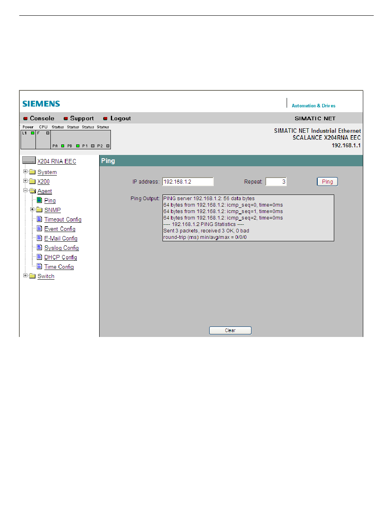Open the Console menu item
Screen dimensions: 383x525
pyautogui.click(x=42, y=118)
